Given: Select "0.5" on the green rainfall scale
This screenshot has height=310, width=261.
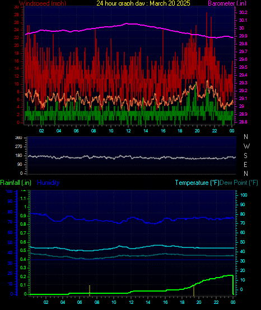Looking at the screenshot, I should pos(23,250).
